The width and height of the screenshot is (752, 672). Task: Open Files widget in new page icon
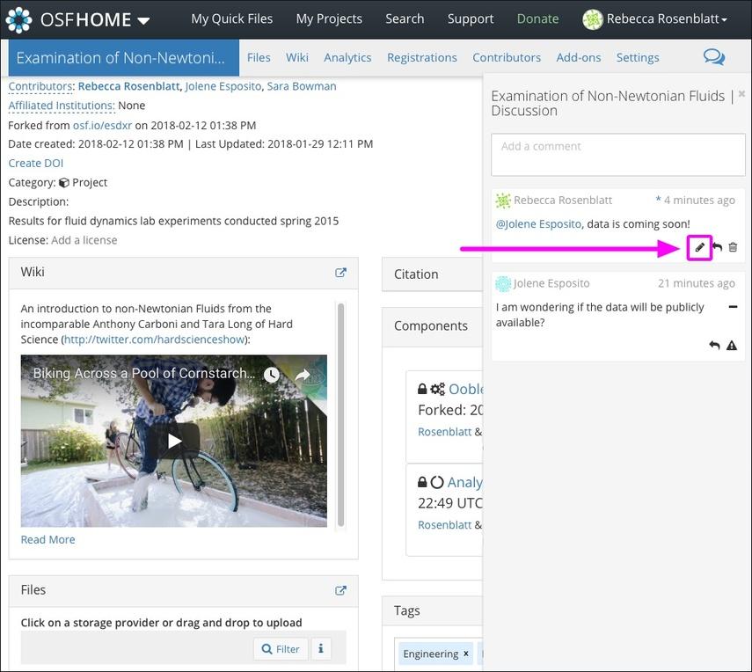pyautogui.click(x=340, y=590)
